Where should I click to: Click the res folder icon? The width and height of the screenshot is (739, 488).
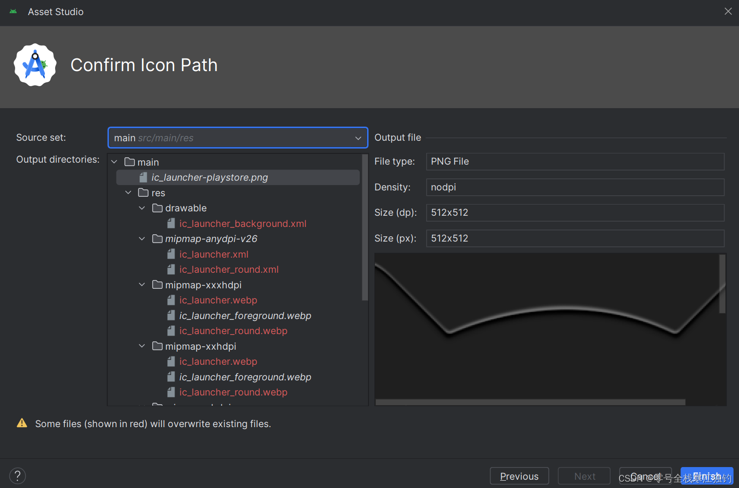[x=143, y=192]
